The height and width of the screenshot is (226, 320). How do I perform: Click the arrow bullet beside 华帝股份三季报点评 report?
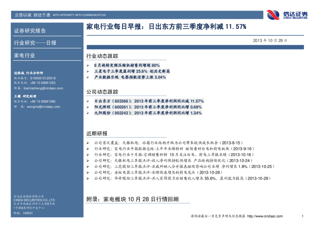tap(88, 178)
